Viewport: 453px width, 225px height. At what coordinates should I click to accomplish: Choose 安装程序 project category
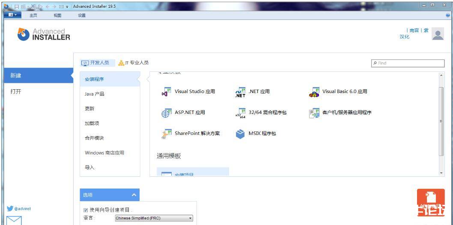point(110,79)
